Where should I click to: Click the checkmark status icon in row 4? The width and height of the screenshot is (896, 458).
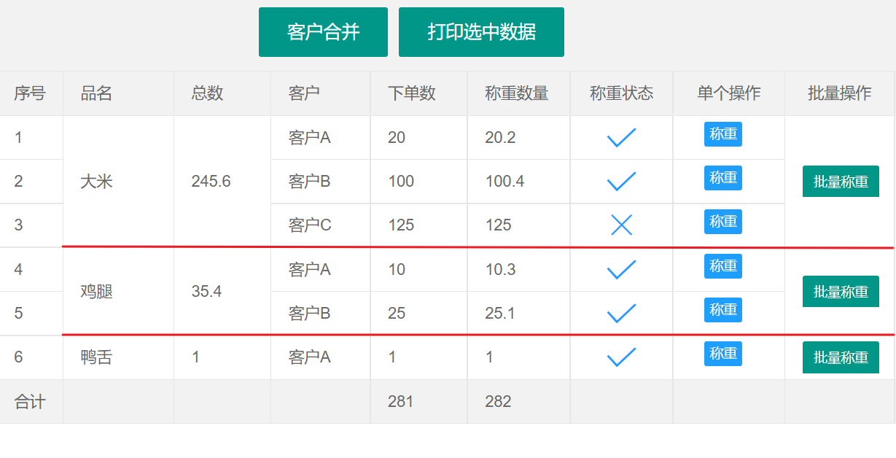(621, 270)
